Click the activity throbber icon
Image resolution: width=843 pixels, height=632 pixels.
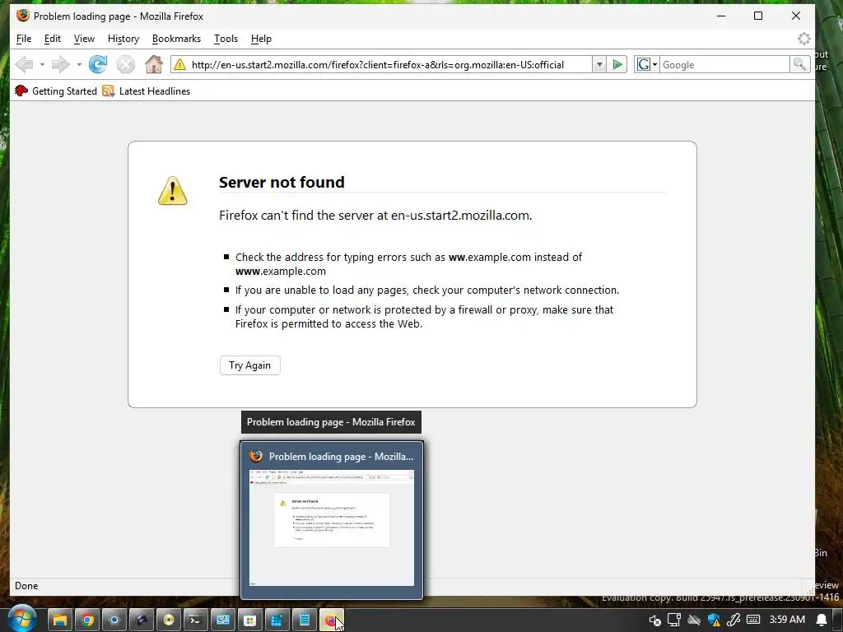803,39
